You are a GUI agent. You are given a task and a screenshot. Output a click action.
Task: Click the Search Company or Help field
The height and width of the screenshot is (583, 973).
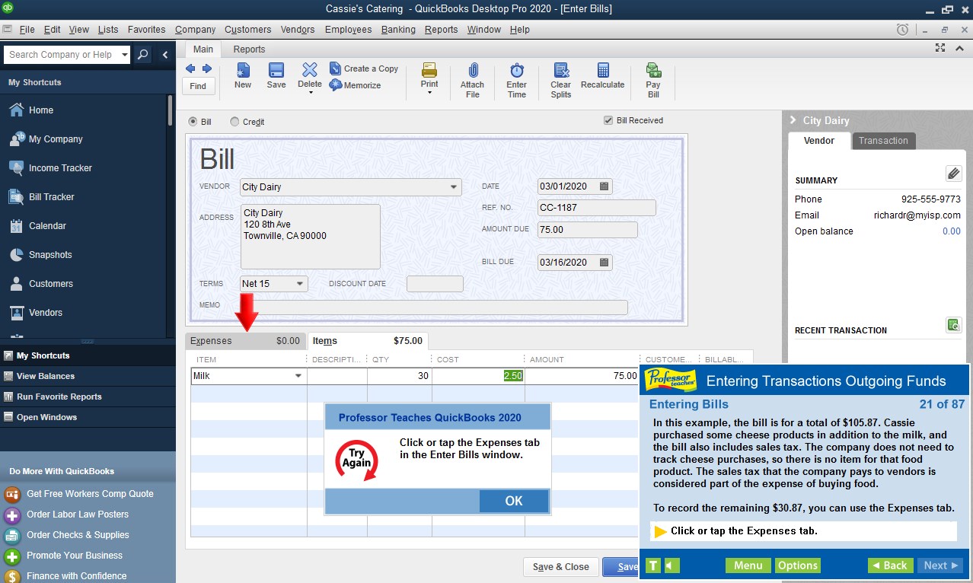pyautogui.click(x=62, y=55)
